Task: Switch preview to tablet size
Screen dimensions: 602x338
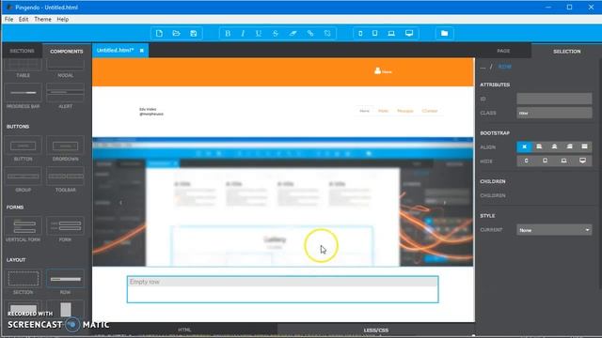Action: click(x=375, y=34)
